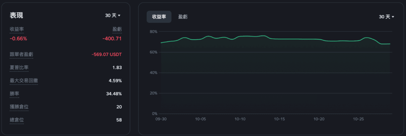Click the 最大交易回撤 metric label
Image resolution: width=406 pixels, height=136 pixels.
point(24,81)
